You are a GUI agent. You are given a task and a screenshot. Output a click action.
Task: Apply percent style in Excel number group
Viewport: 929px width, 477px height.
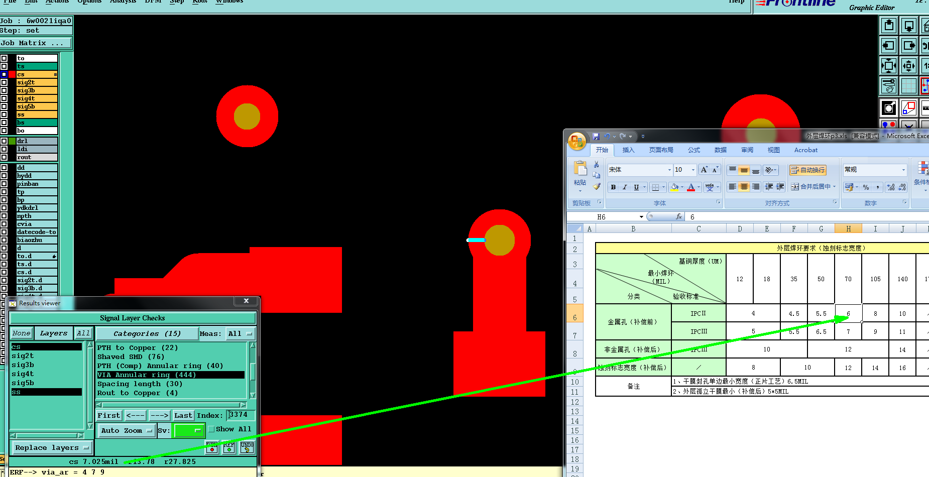point(866,187)
